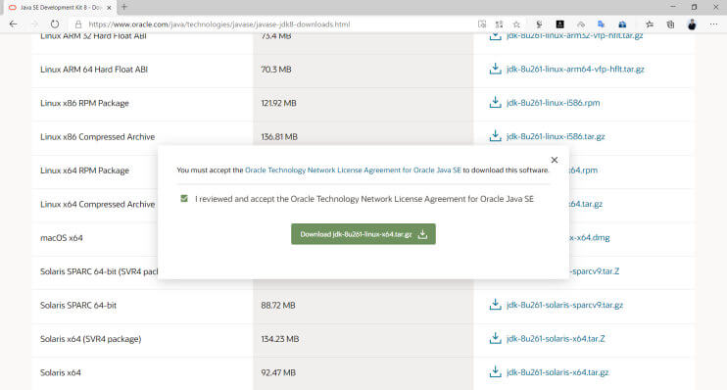
Task: Select the '134.23 MB' size cell
Action: [280, 339]
